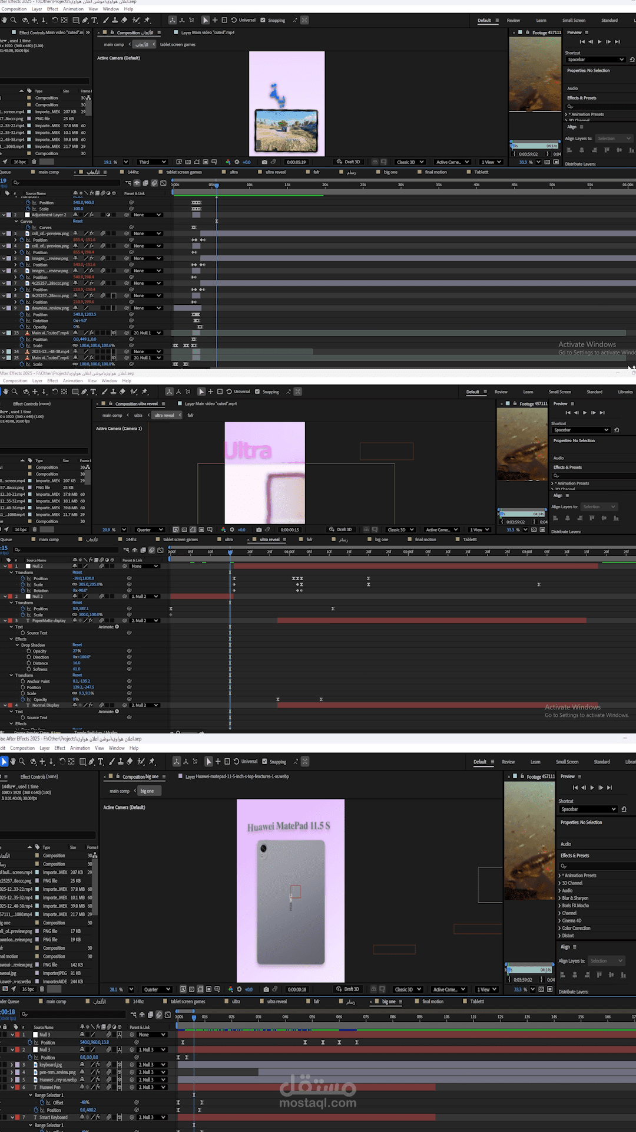Click Reset link for Drop Shadow effect
Screen dimensions: 636x1132
pyautogui.click(x=77, y=645)
